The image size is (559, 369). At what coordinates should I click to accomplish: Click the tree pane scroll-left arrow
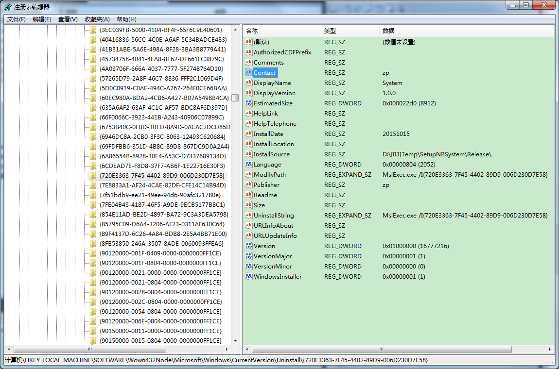[9, 350]
